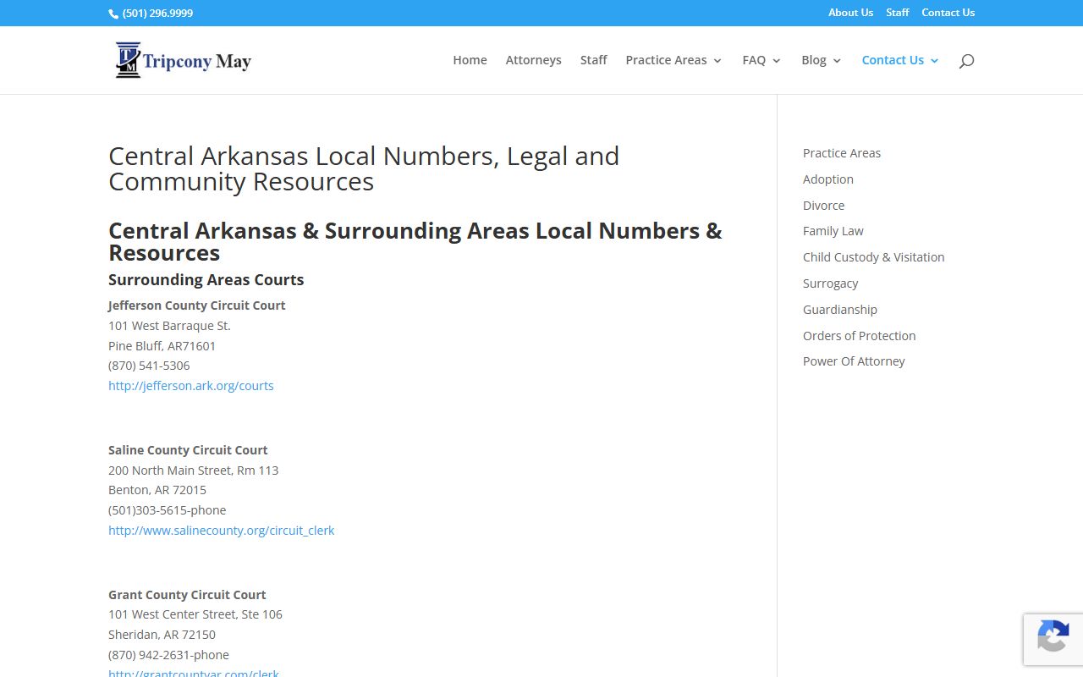This screenshot has width=1083, height=677.
Task: Open Practice Areas sidebar link
Action: (842, 153)
